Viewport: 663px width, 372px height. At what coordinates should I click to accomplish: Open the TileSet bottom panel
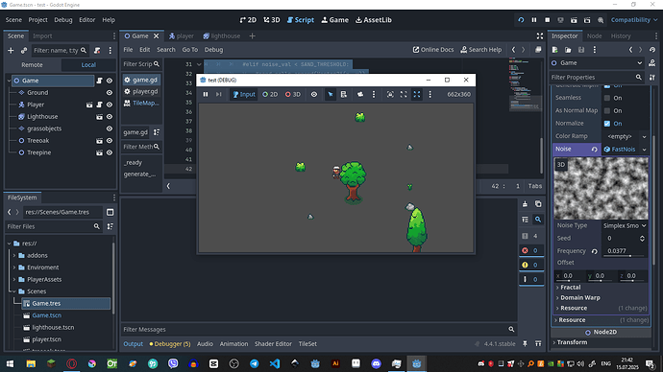(x=307, y=344)
